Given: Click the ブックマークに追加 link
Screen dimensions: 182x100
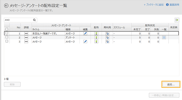Looking at the screenshot, I should (154, 5).
